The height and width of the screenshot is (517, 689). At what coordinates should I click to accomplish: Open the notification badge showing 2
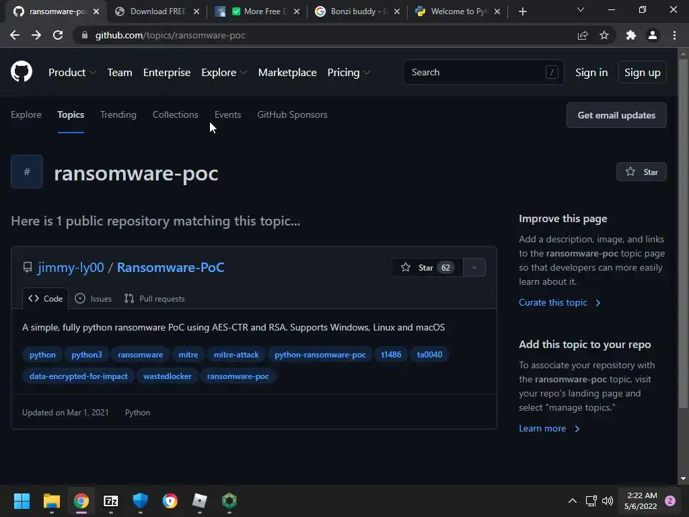(x=670, y=501)
